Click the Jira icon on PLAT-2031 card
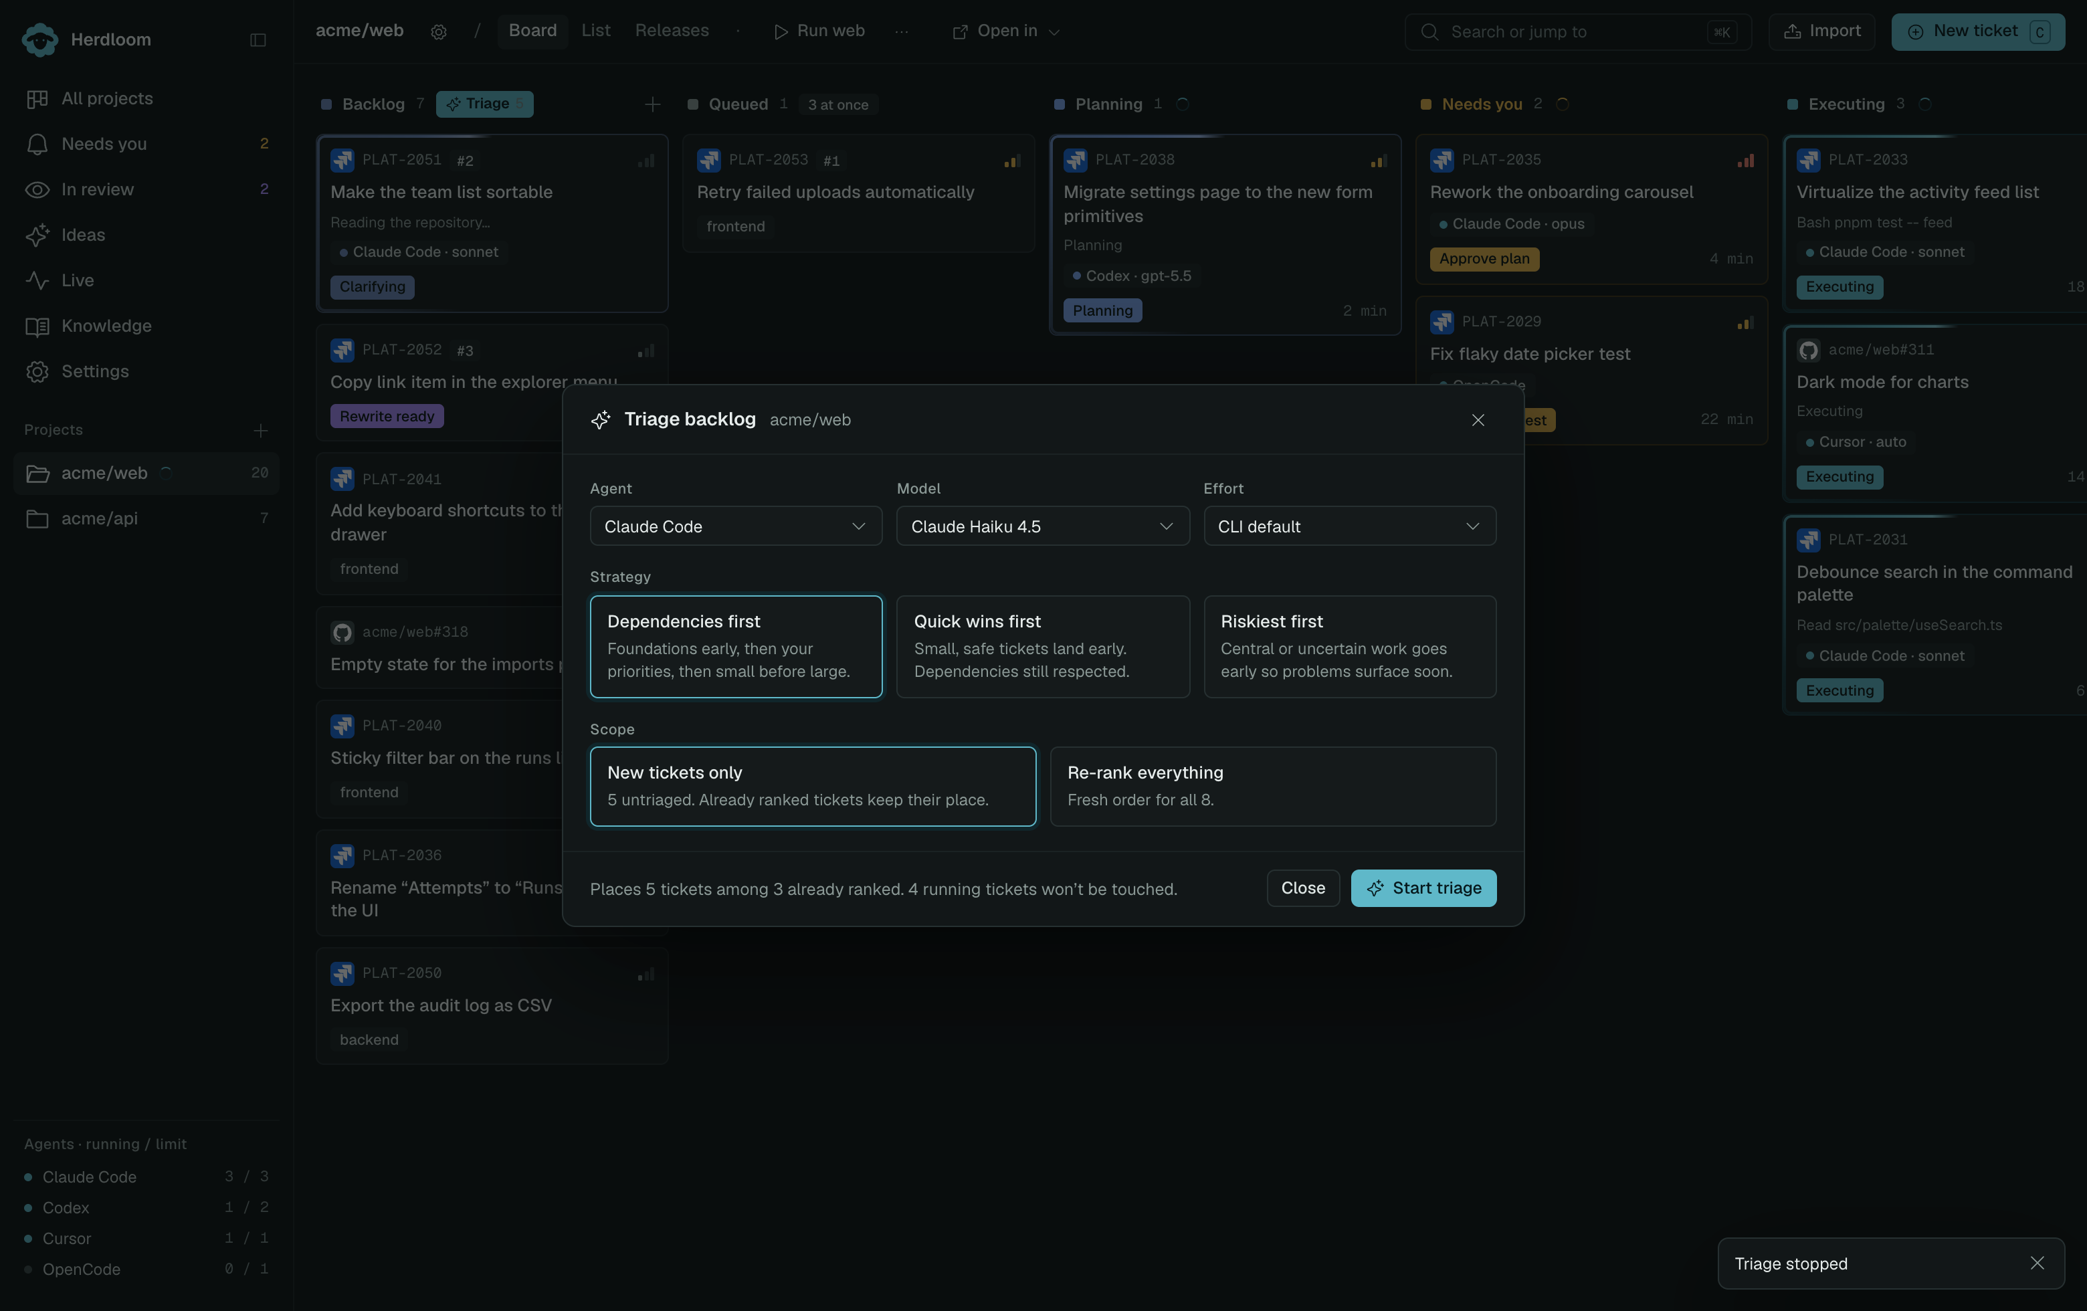The width and height of the screenshot is (2087, 1311). pyautogui.click(x=1808, y=540)
